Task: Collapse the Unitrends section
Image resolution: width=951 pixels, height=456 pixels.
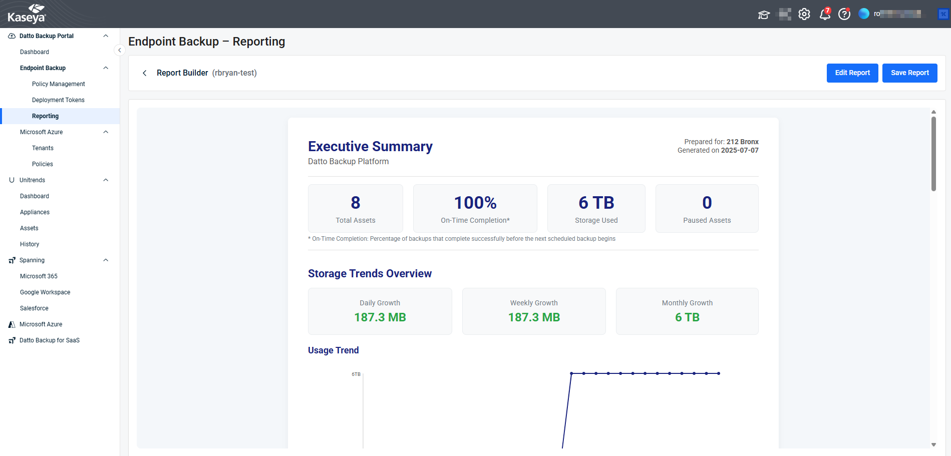Action: 106,180
